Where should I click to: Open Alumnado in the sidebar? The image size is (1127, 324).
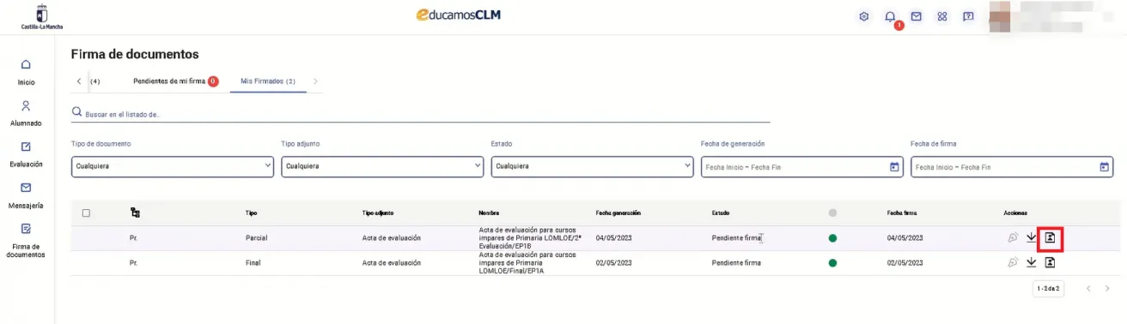click(26, 112)
